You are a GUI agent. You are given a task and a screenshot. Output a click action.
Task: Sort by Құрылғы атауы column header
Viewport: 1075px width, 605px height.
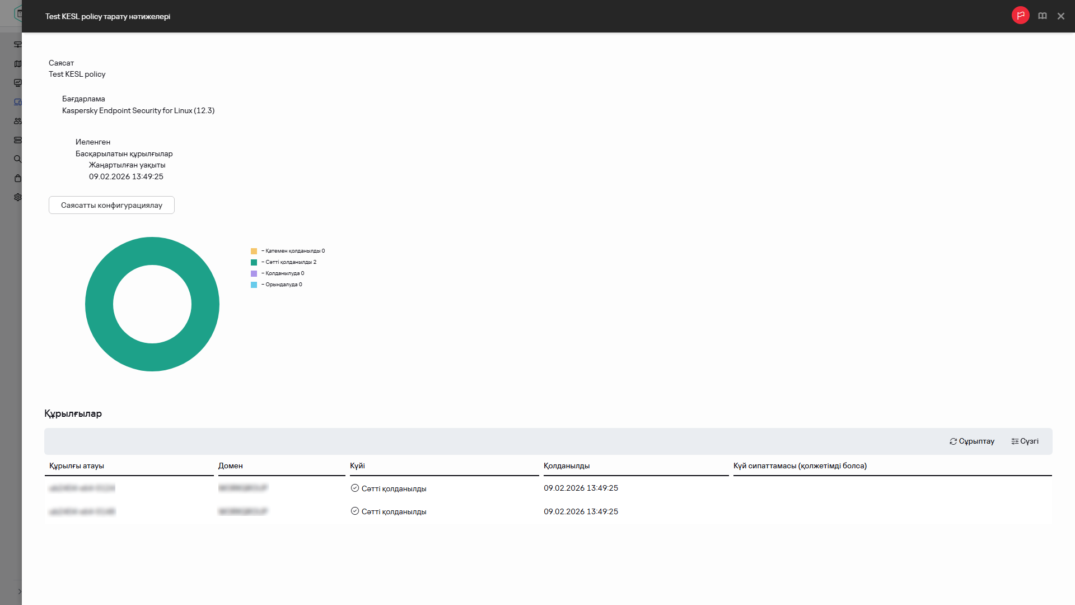[77, 466]
